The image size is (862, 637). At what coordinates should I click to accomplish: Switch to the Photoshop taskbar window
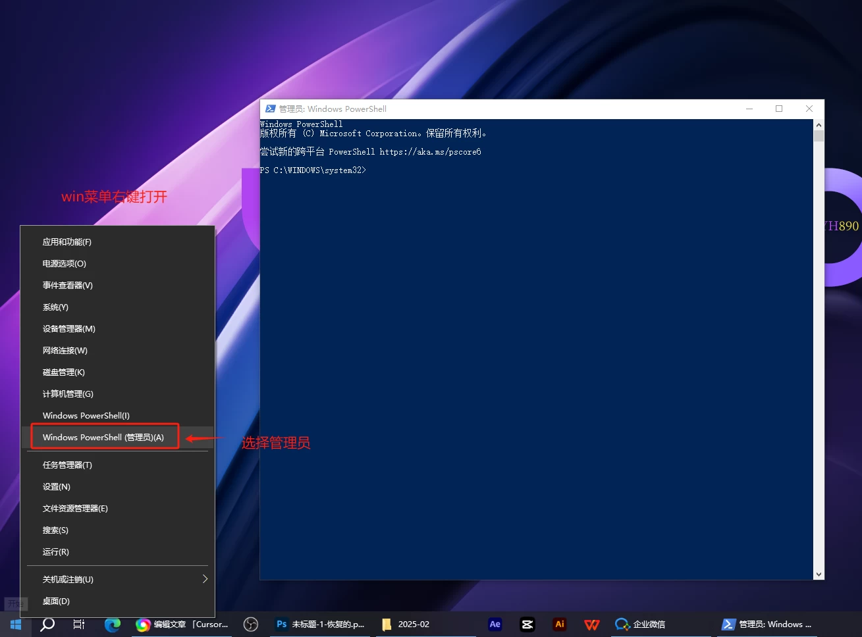click(320, 624)
